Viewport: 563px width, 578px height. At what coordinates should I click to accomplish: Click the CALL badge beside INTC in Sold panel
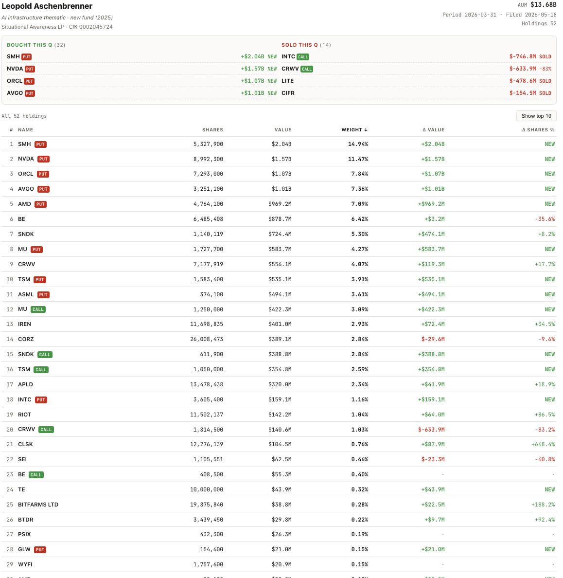(x=303, y=57)
